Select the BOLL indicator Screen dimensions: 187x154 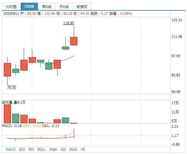coord(41,150)
